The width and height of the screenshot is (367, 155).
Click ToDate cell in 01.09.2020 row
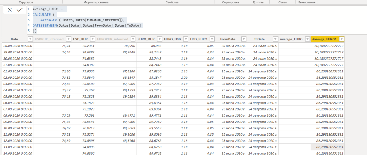click(x=263, y=71)
